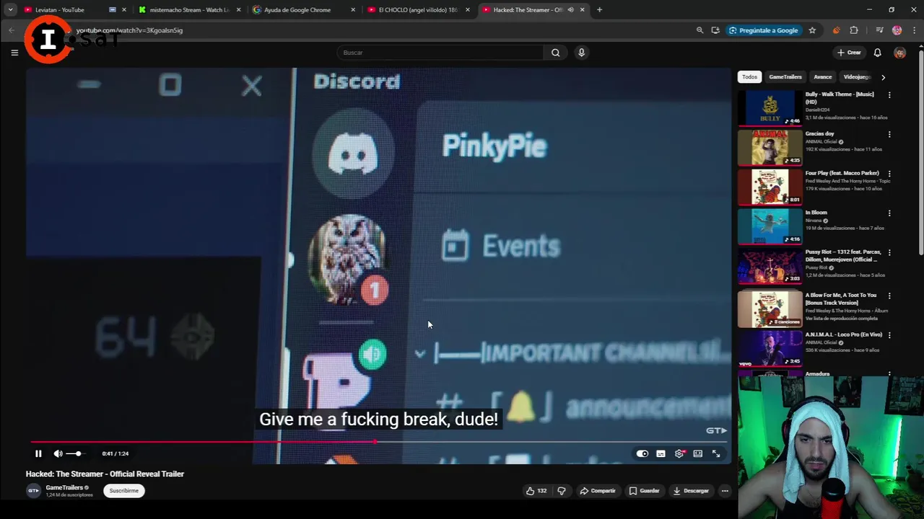Open options for In Bloom video
This screenshot has width=924, height=519.
point(889,213)
